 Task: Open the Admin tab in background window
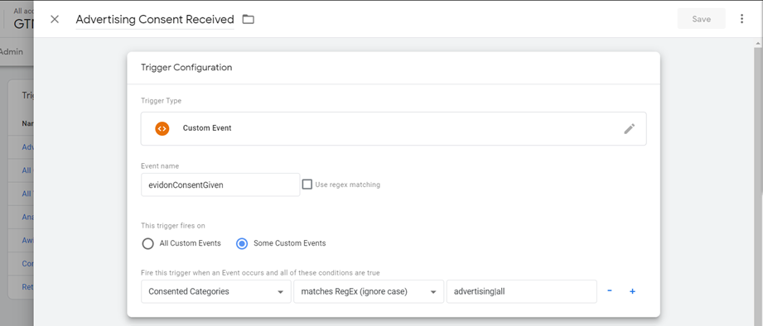[11, 51]
